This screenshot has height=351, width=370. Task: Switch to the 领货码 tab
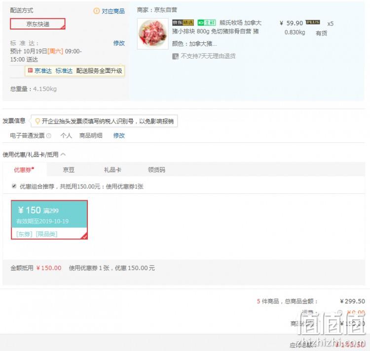coord(156,170)
